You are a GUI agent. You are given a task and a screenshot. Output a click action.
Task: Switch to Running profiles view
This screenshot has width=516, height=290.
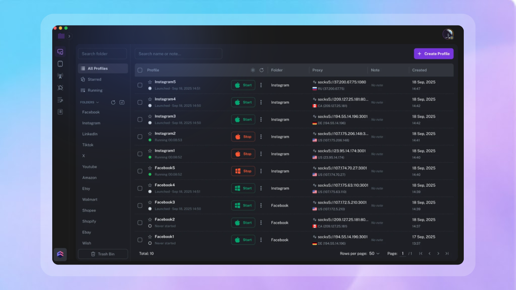pos(95,91)
